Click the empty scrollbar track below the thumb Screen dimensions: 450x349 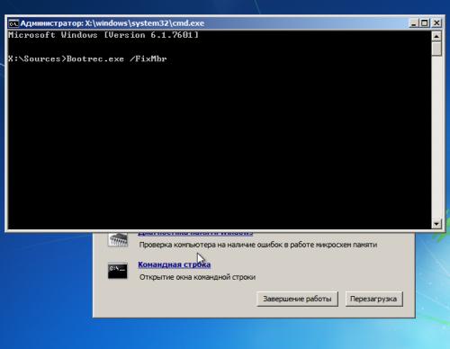click(x=436, y=138)
